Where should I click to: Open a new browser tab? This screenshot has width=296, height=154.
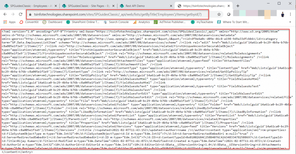pos(238,6)
